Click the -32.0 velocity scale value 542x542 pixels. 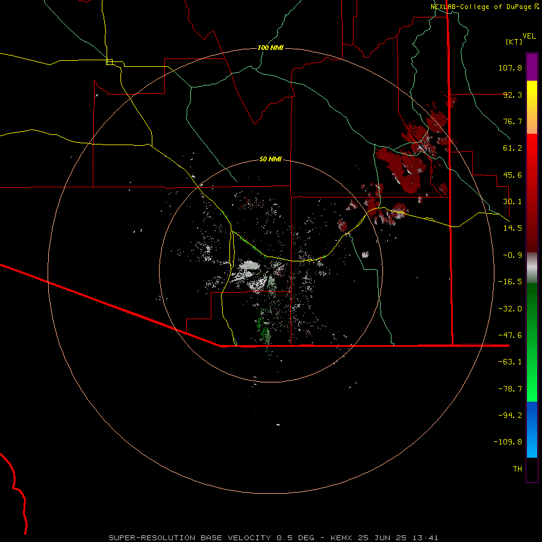510,309
